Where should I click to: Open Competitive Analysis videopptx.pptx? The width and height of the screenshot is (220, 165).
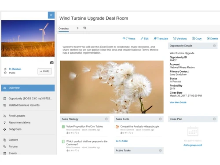[x=140, y=126]
